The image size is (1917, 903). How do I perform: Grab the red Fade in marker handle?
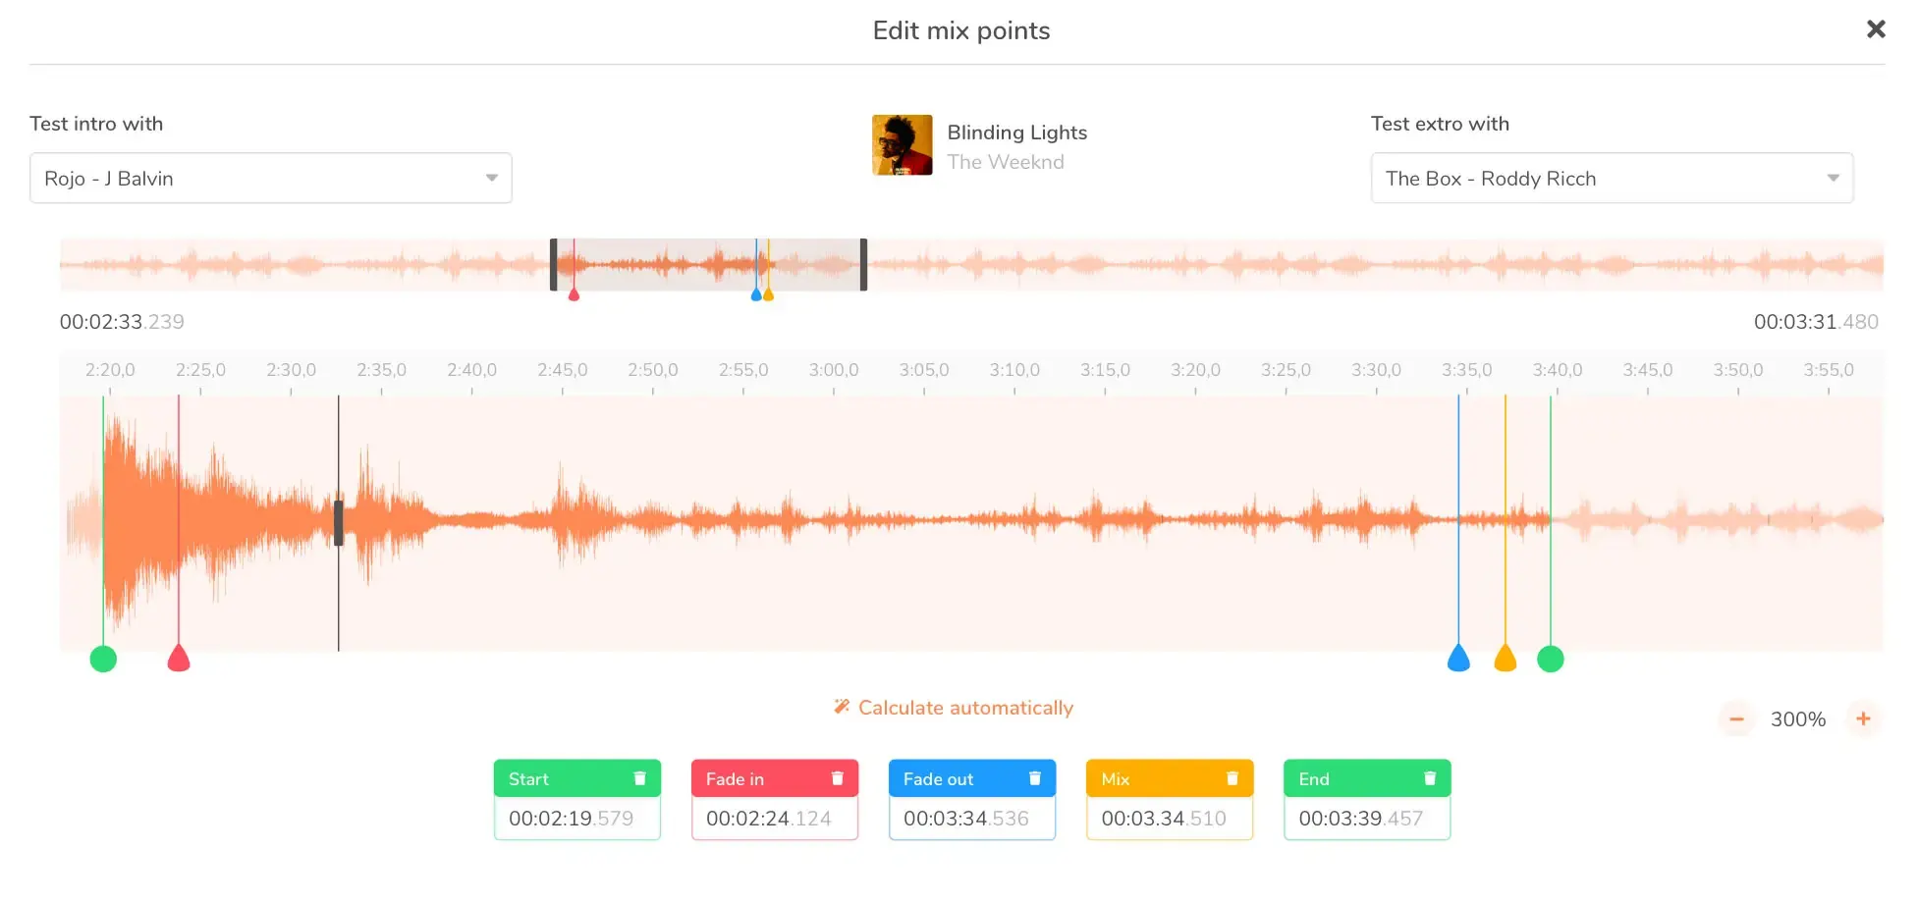pyautogui.click(x=178, y=659)
